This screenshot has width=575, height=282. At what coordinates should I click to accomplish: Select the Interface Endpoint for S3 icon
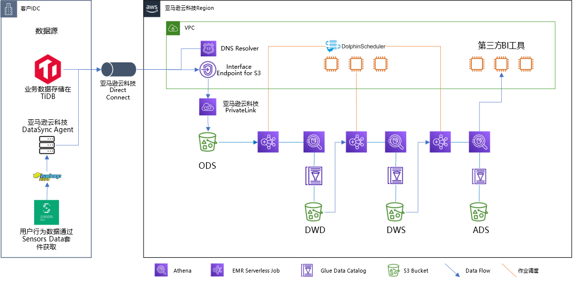tap(208, 70)
